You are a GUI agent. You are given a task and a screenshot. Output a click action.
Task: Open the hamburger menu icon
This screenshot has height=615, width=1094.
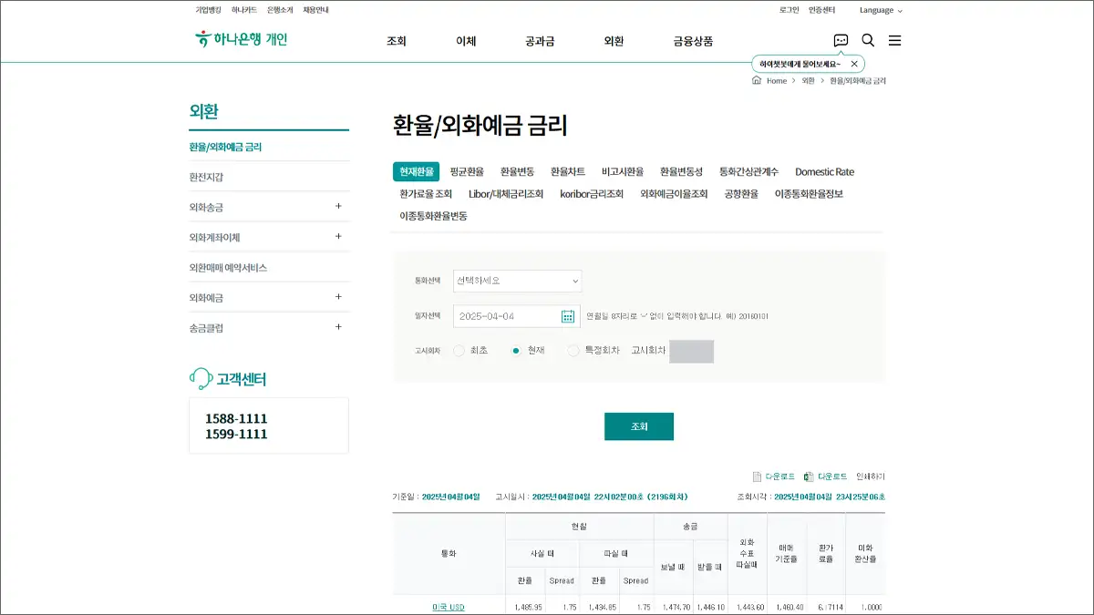(x=894, y=40)
